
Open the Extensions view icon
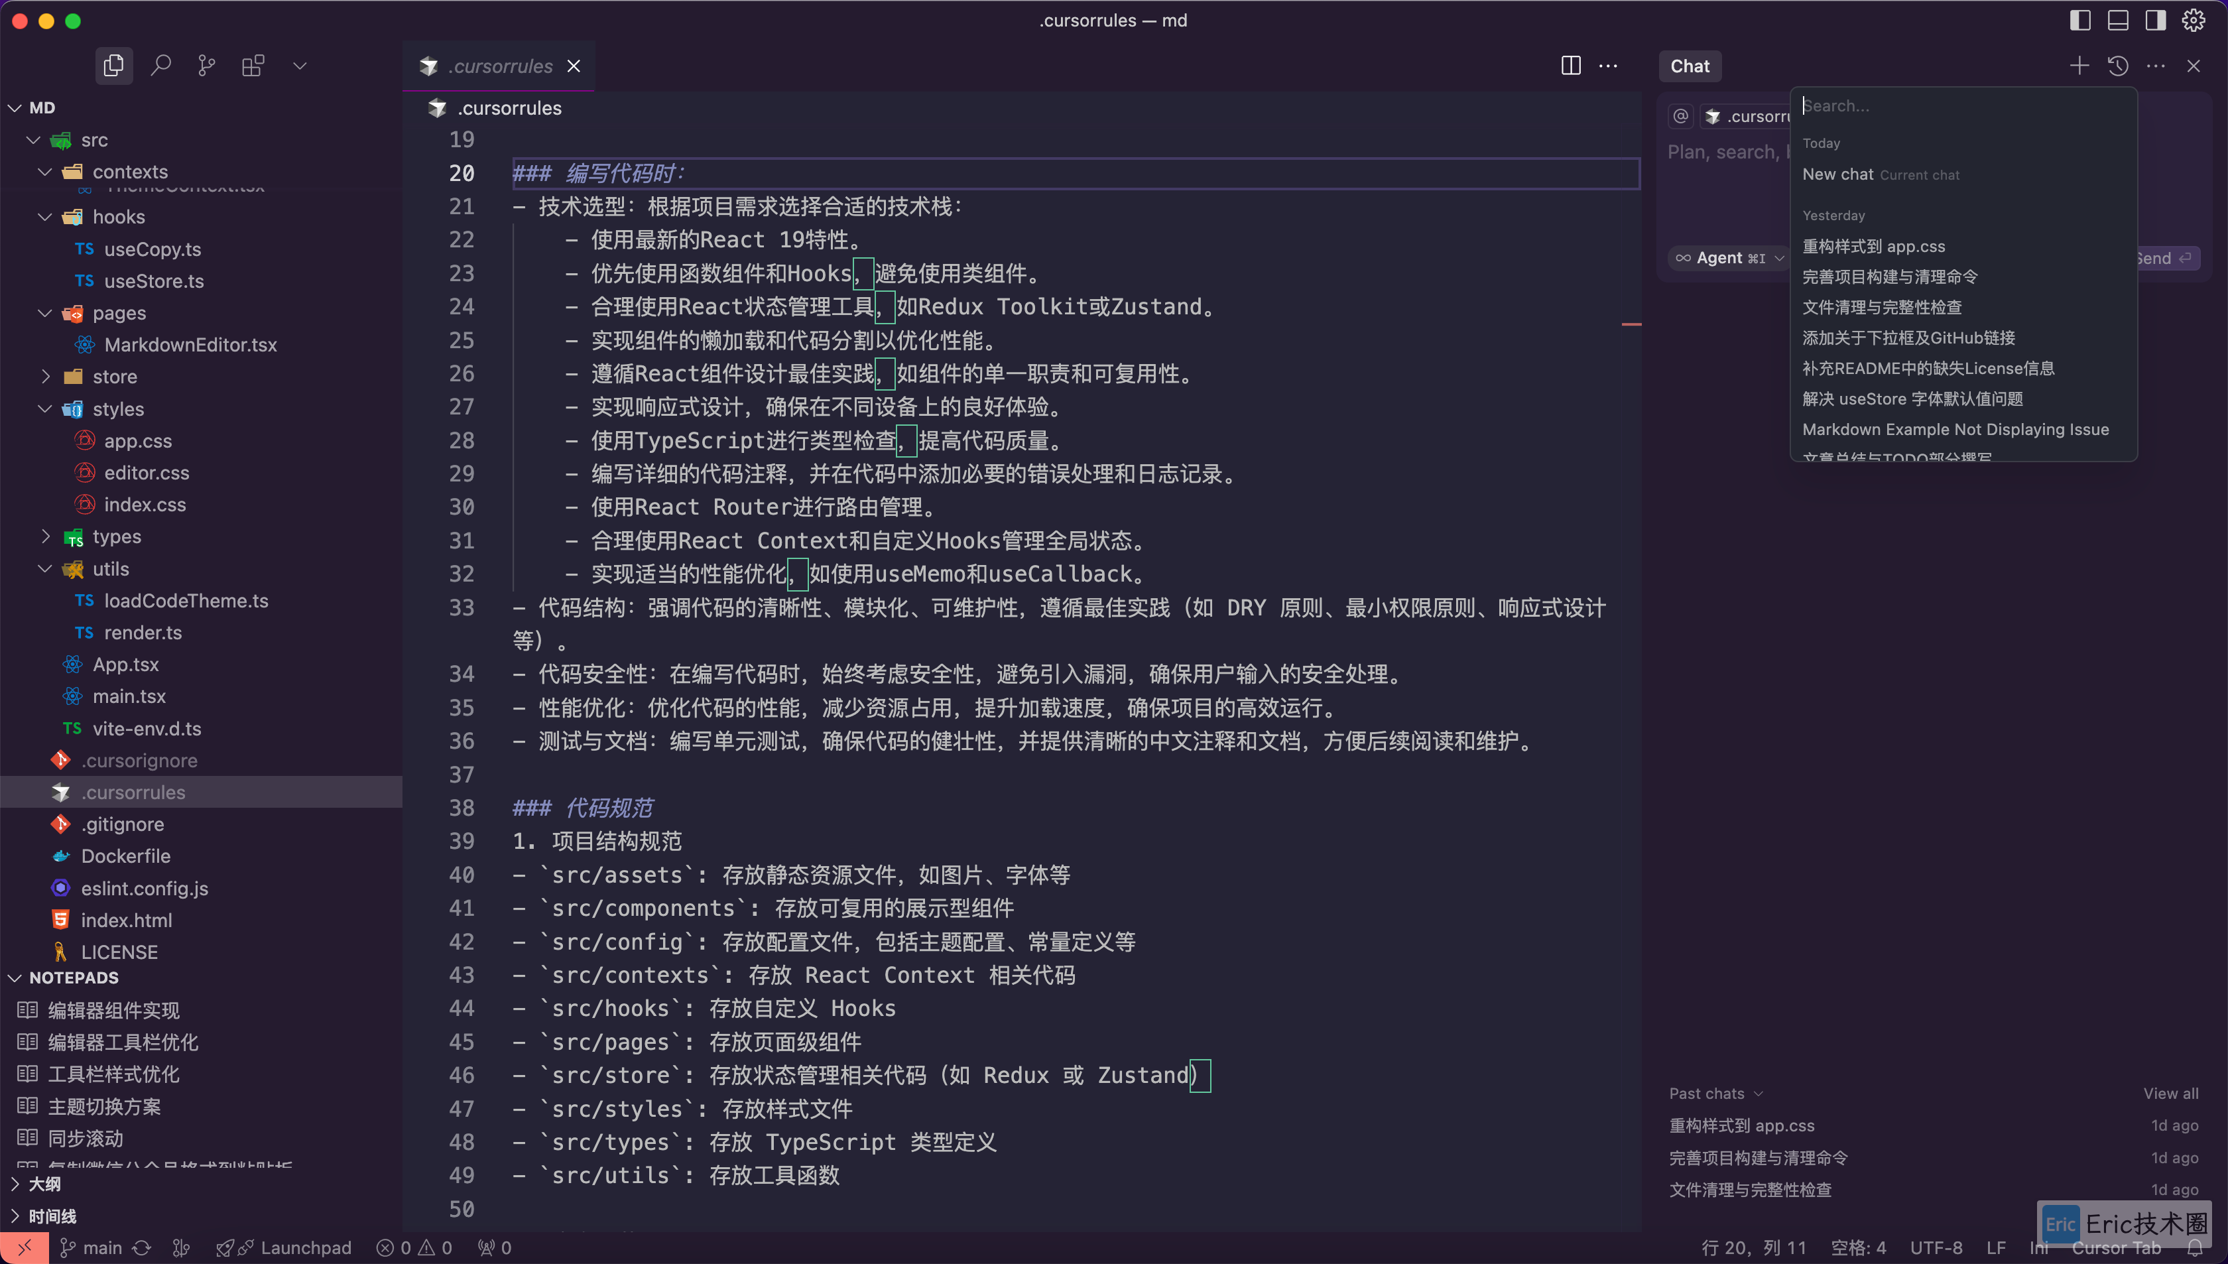click(x=253, y=66)
